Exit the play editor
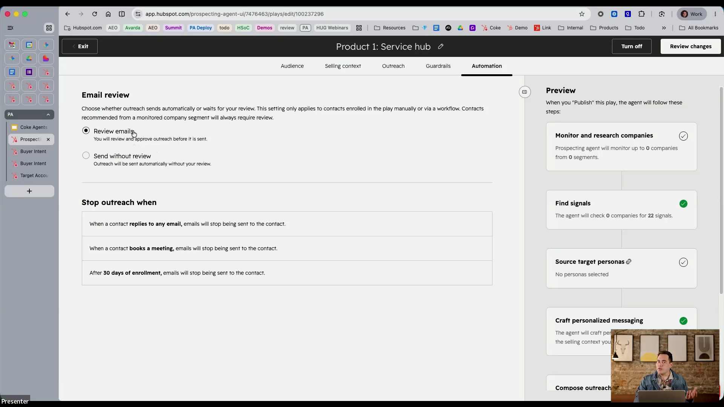The height and width of the screenshot is (407, 724). [80, 46]
